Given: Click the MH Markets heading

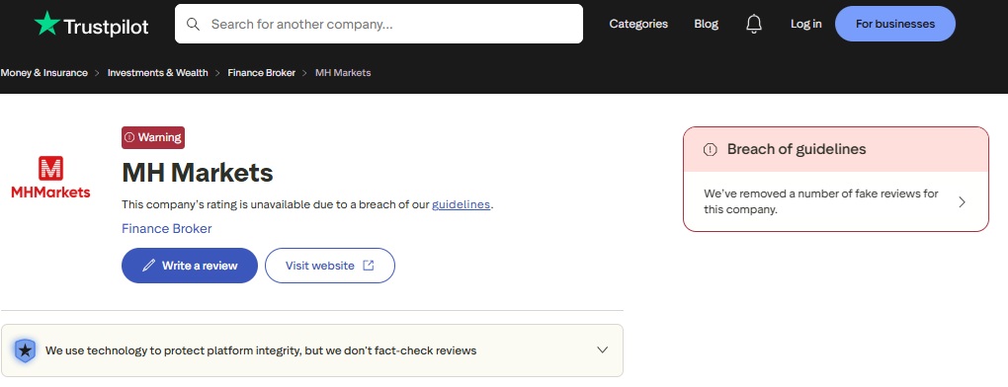Looking at the screenshot, I should coord(198,172).
